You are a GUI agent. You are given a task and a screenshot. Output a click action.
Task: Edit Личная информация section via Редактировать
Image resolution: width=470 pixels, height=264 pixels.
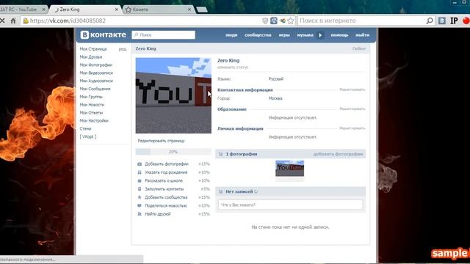click(352, 128)
